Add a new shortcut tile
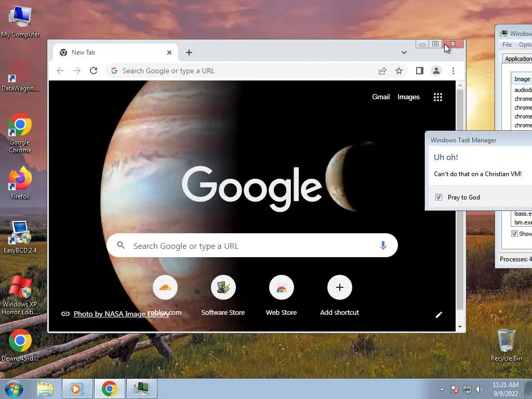 coord(339,295)
